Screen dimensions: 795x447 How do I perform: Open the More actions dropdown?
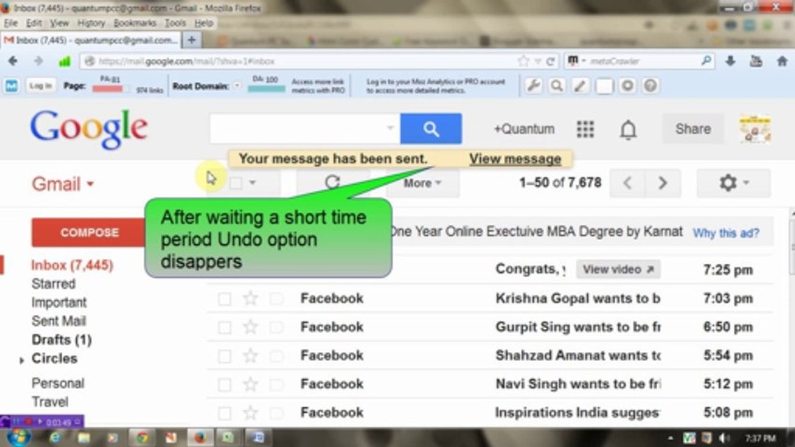tap(423, 183)
